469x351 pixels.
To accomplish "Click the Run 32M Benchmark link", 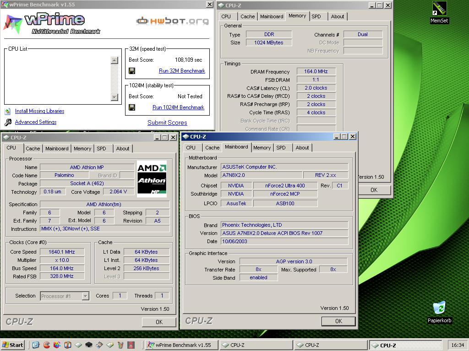I will point(182,71).
